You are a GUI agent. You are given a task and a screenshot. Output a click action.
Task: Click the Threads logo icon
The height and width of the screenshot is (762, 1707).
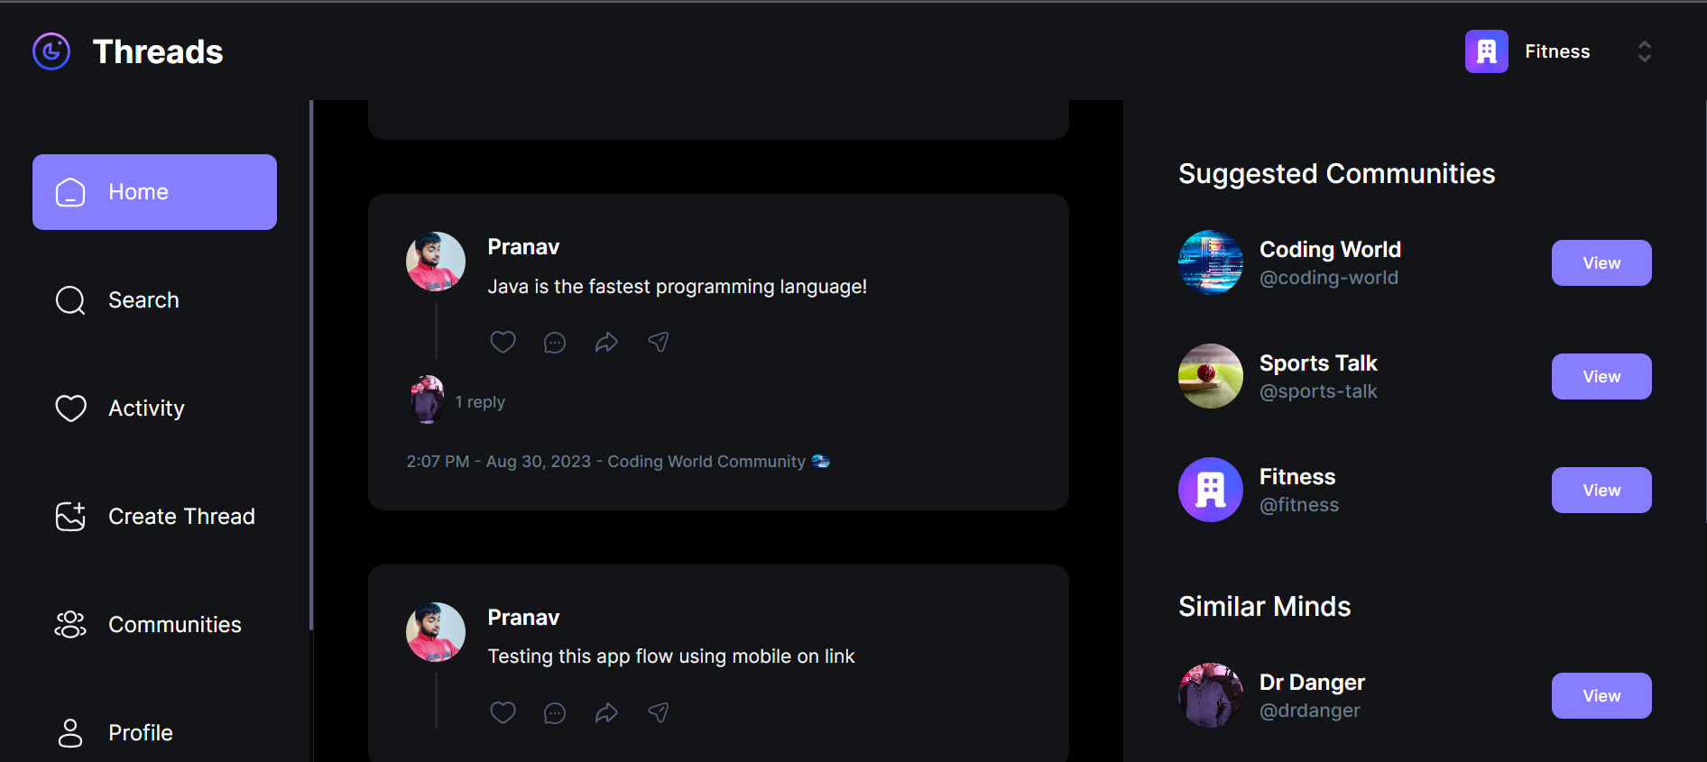pos(51,51)
